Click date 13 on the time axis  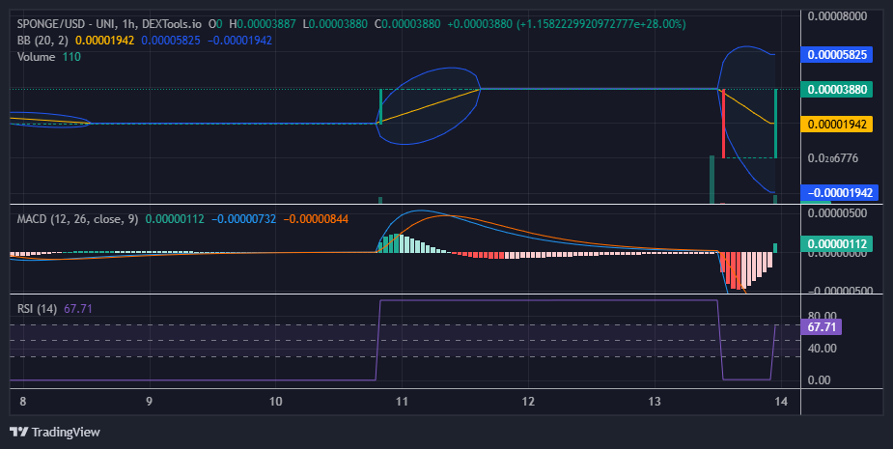tap(655, 401)
